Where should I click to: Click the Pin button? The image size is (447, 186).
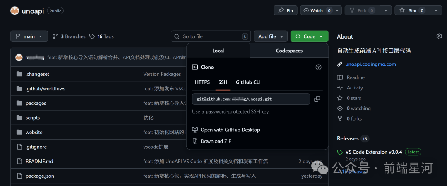[285, 10]
